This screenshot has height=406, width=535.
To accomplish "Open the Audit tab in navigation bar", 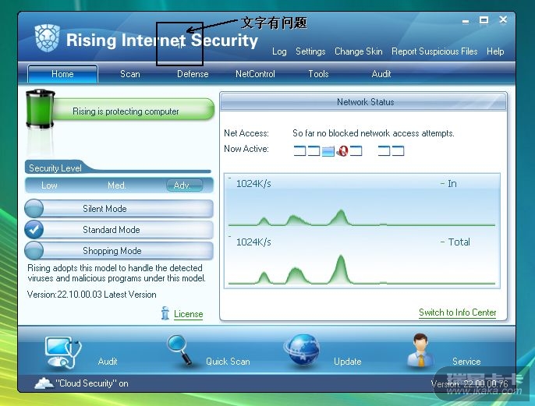I will (x=381, y=74).
